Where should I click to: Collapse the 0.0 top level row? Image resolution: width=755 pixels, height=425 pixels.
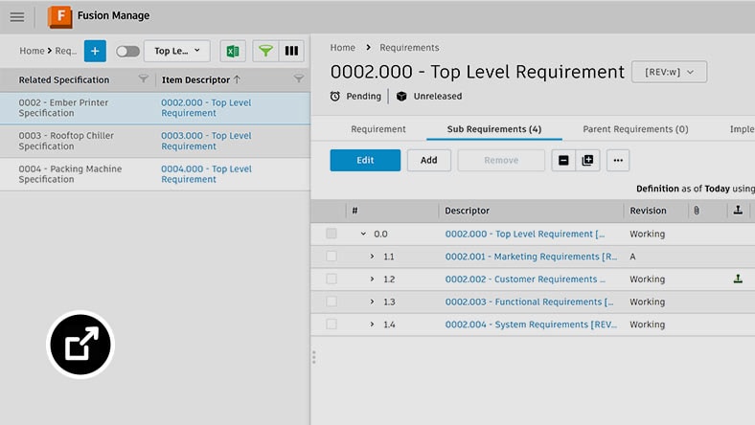(363, 234)
